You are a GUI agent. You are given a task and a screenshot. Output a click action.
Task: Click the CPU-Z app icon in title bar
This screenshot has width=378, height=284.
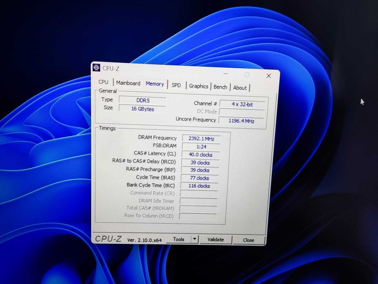(96, 68)
